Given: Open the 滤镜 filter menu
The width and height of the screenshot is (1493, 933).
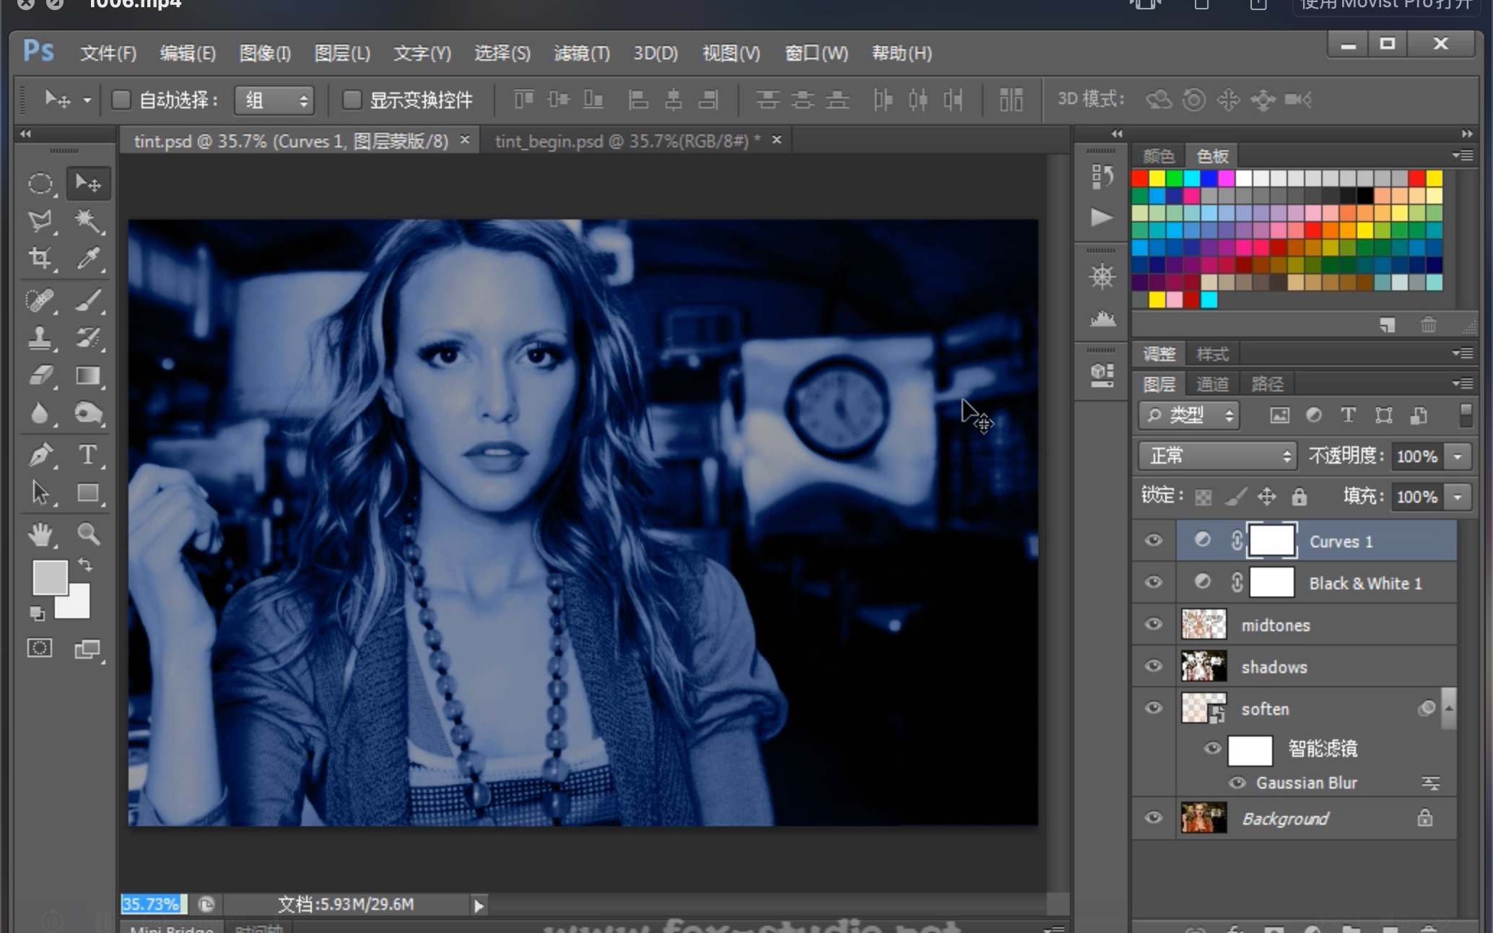Looking at the screenshot, I should pos(581,53).
